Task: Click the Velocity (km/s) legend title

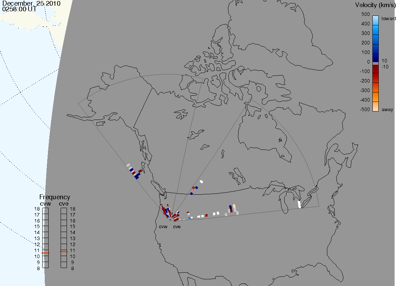Action: (x=375, y=5)
